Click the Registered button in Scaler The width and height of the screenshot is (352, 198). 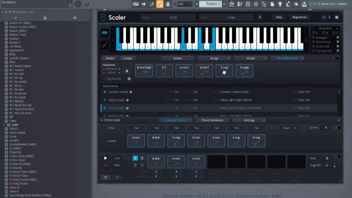pos(299,17)
